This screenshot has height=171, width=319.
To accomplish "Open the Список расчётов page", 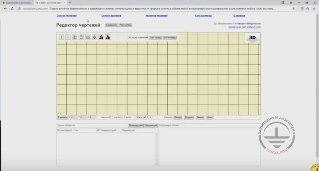I will pyautogui.click(x=111, y=16).
